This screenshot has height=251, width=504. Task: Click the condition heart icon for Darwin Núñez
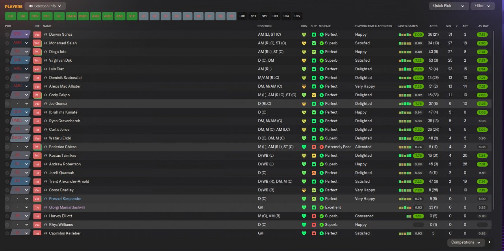pos(304,35)
